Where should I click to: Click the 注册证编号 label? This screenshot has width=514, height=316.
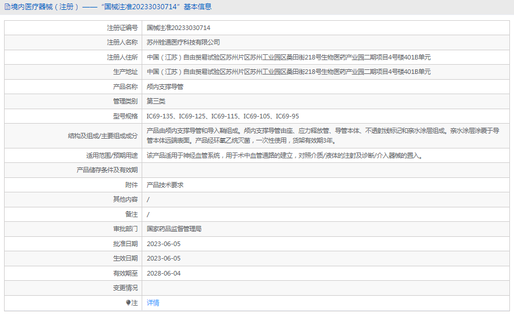[122, 28]
